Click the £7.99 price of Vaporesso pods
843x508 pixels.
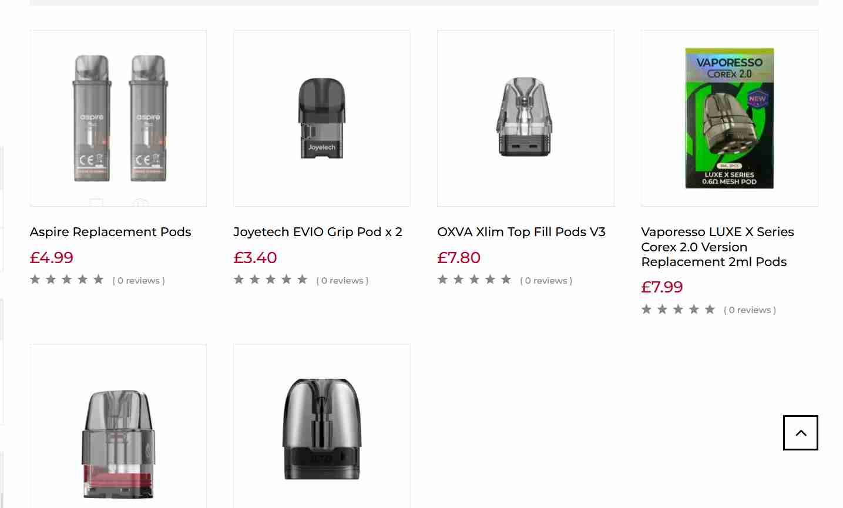pos(662,287)
